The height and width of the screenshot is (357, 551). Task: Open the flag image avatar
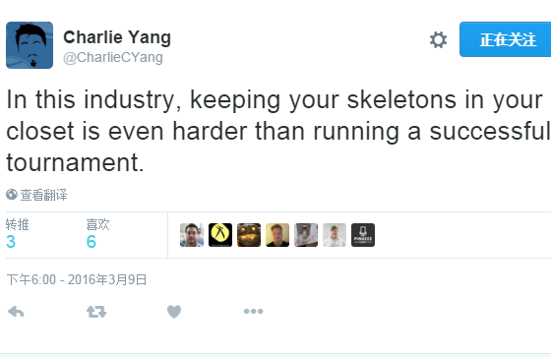[x=306, y=235]
